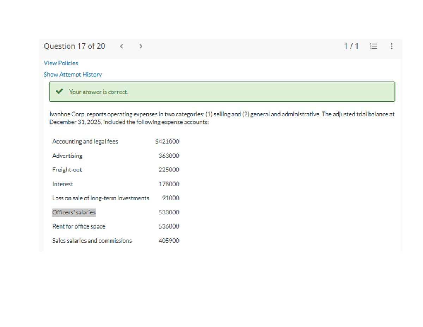Click the $421000 amount

(167, 141)
